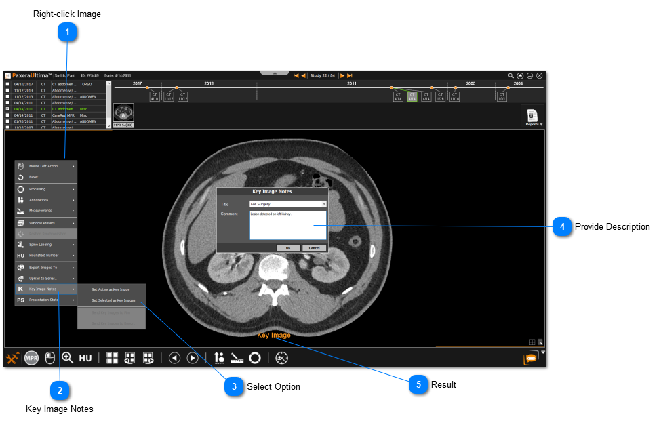The height and width of the screenshot is (425, 661).
Task: Select the ruler measurement tool
Action: click(238, 357)
